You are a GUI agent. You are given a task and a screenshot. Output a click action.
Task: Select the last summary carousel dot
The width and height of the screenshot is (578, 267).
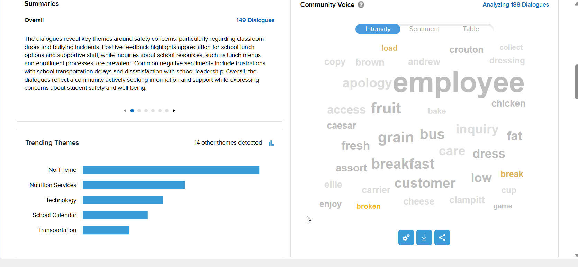(167, 111)
